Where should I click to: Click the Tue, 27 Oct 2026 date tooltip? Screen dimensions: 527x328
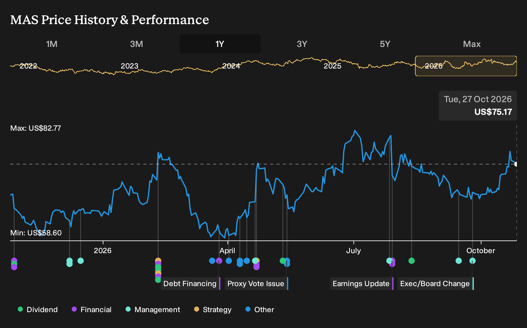click(x=478, y=99)
